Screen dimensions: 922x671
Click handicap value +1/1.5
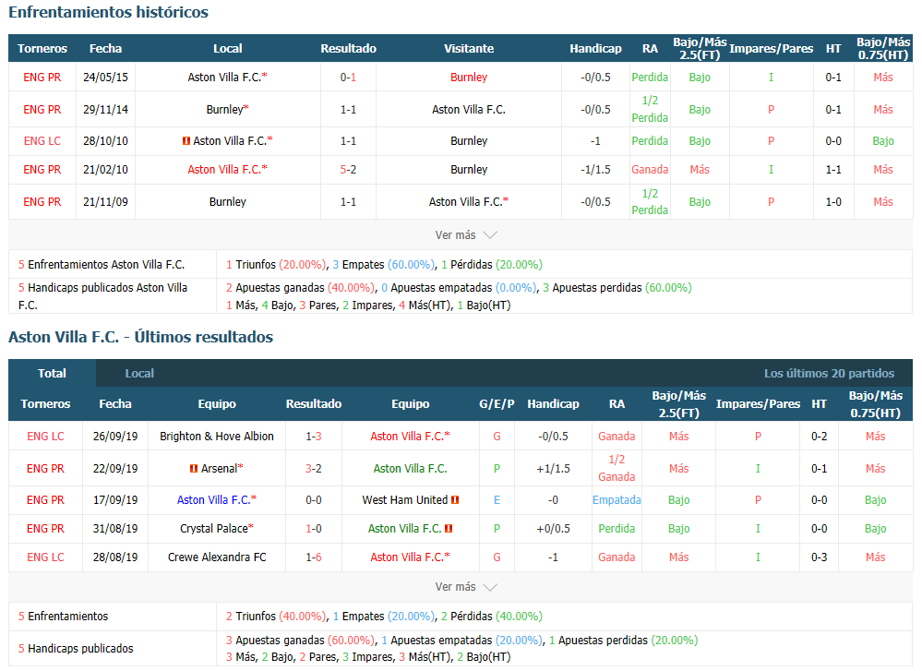554,469
